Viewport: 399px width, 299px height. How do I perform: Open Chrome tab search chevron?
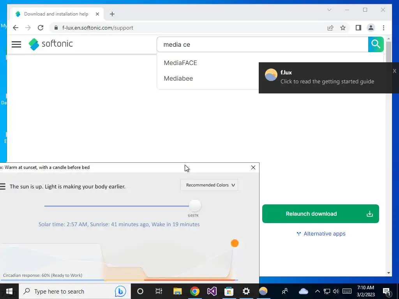coord(329,10)
